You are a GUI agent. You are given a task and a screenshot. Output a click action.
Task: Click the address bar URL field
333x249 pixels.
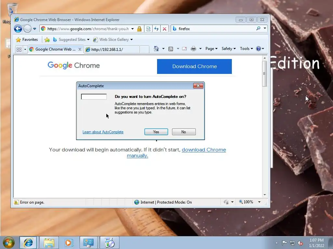click(x=88, y=29)
